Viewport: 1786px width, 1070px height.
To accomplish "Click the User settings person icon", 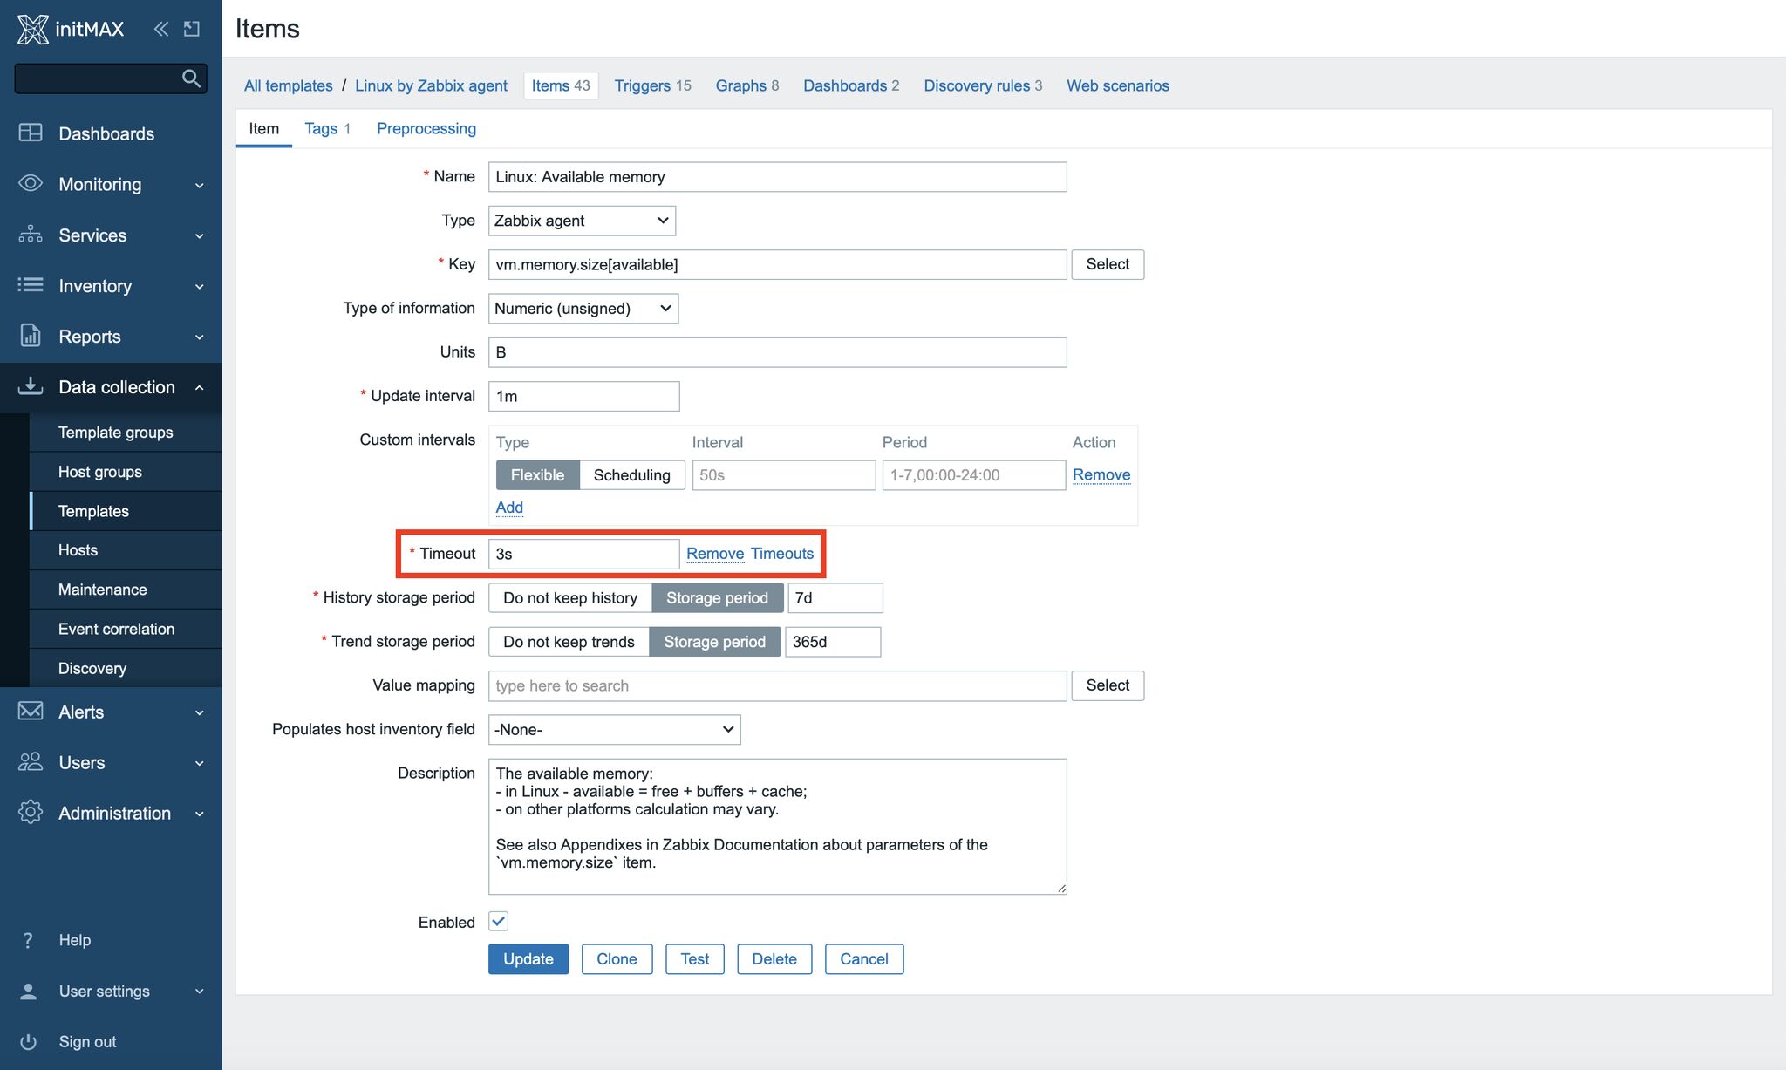I will (x=28, y=991).
